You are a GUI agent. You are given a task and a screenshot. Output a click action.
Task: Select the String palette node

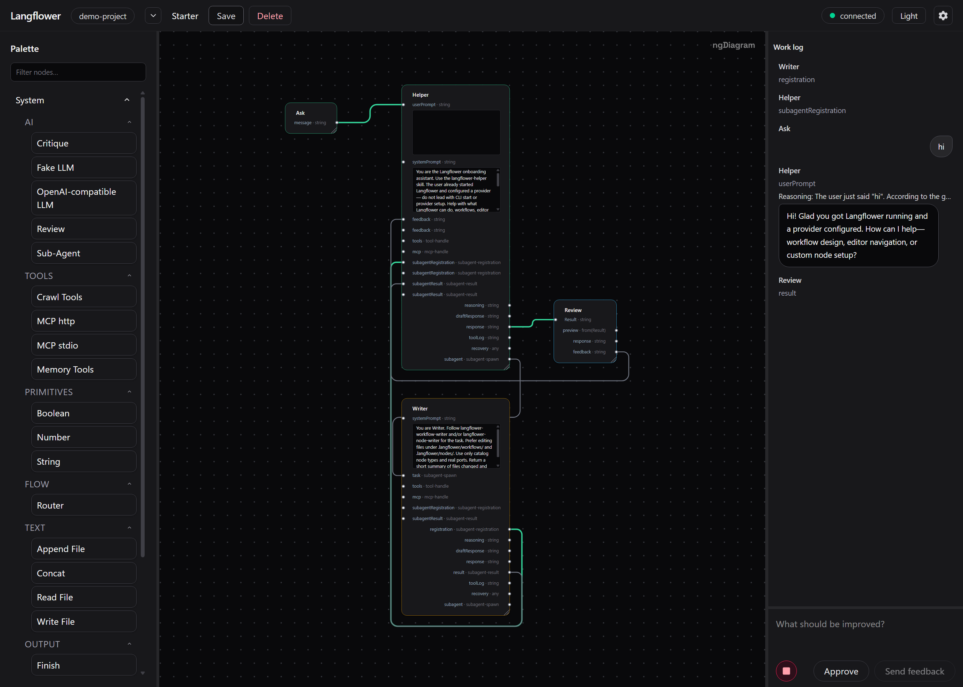coord(84,461)
